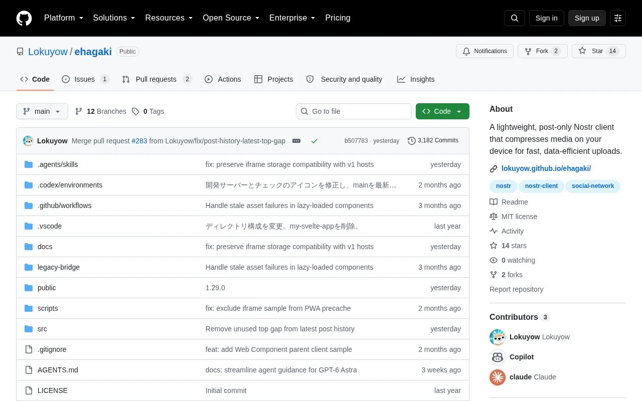Go to the GitHub homepage logo
This screenshot has height=401, width=642.
tap(24, 18)
